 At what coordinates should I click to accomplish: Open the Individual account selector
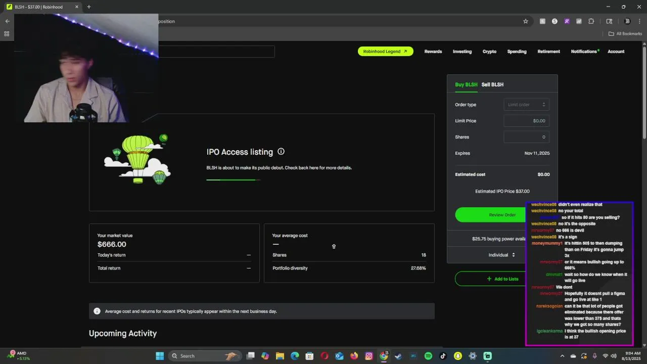(x=502, y=255)
